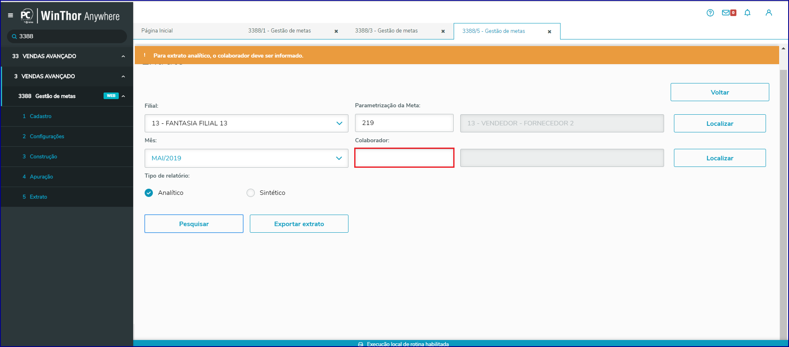This screenshot has width=789, height=347.
Task: Click the warning message about colaborador
Action: pyautogui.click(x=228, y=56)
